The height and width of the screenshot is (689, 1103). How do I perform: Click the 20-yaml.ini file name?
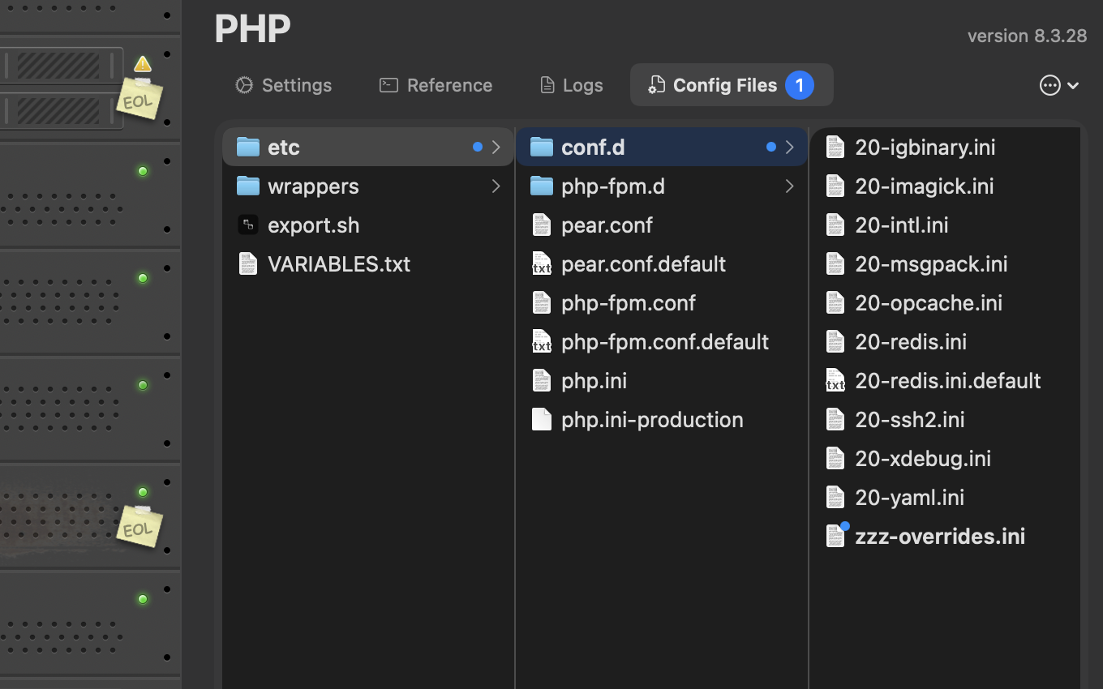[910, 497]
